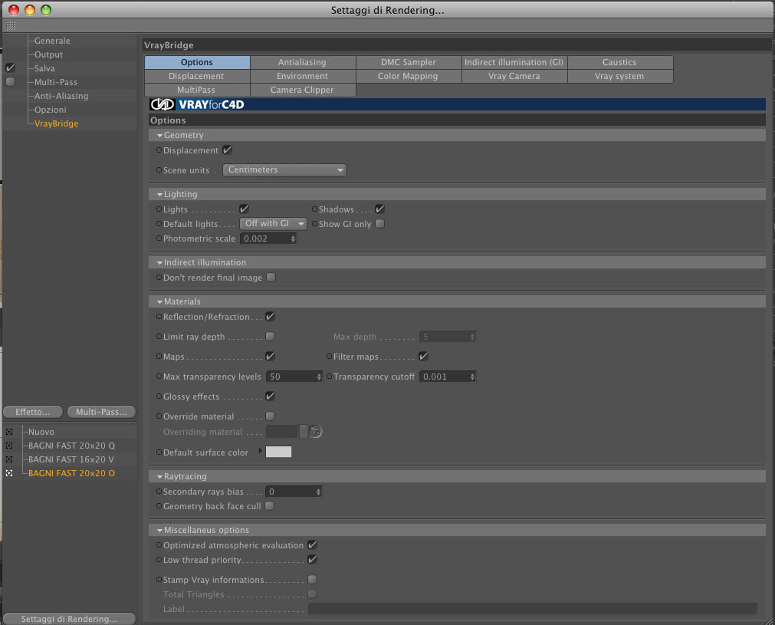Open Default lights Off with GI dropdown
The height and width of the screenshot is (625, 775).
[x=274, y=223]
